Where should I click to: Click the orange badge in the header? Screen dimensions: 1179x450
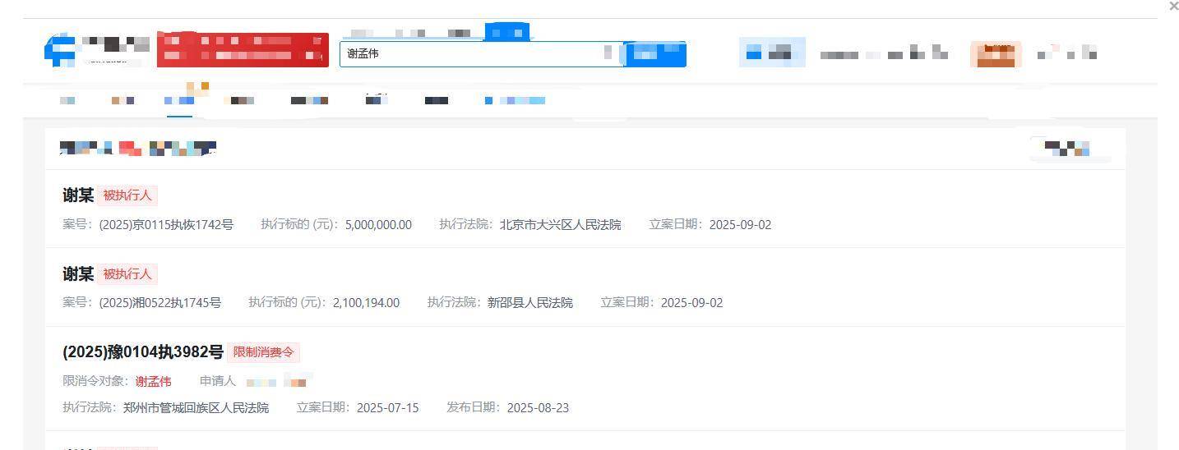click(x=996, y=54)
